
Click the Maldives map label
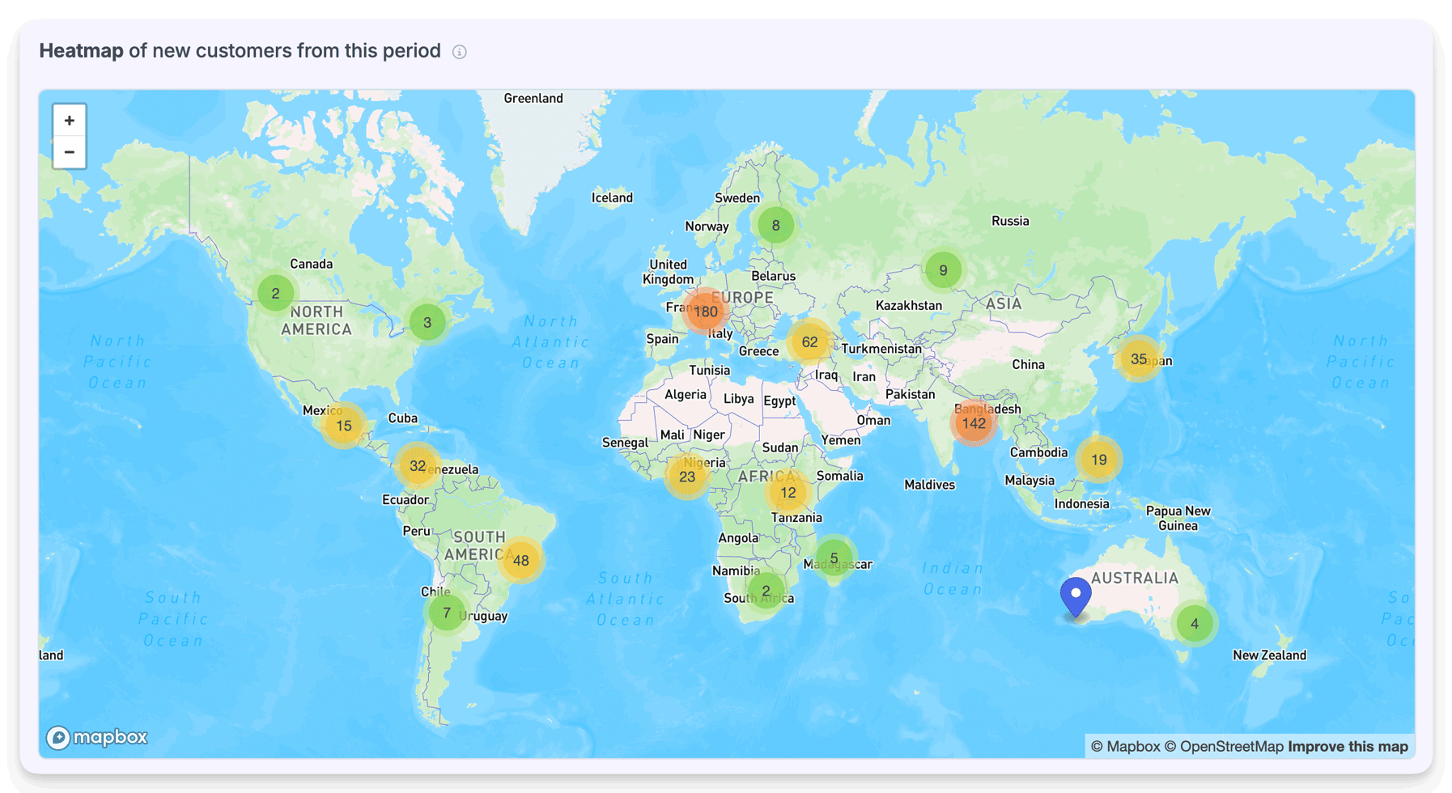click(x=929, y=485)
